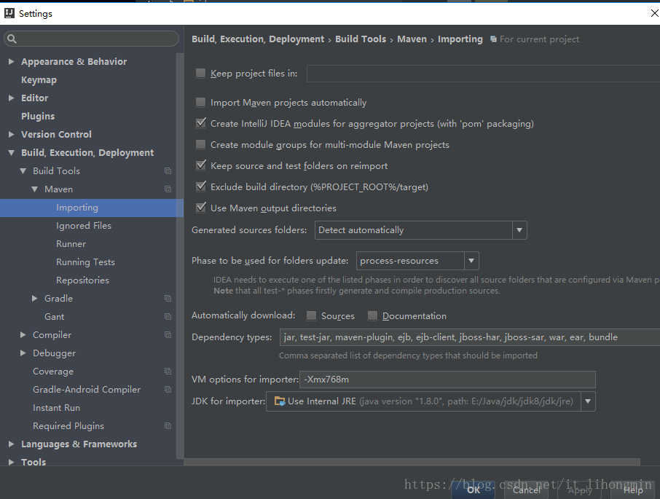Expand the Appearance & Behavior section
Image resolution: width=660 pixels, height=499 pixels.
pyautogui.click(x=11, y=62)
